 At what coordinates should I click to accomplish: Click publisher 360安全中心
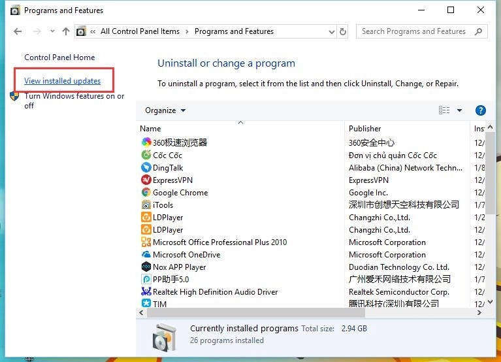(372, 143)
